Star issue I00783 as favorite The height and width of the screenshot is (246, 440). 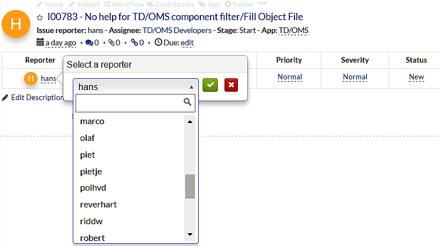click(x=40, y=17)
